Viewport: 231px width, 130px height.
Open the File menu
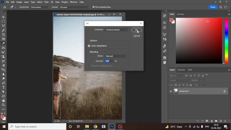[x=7, y=2]
